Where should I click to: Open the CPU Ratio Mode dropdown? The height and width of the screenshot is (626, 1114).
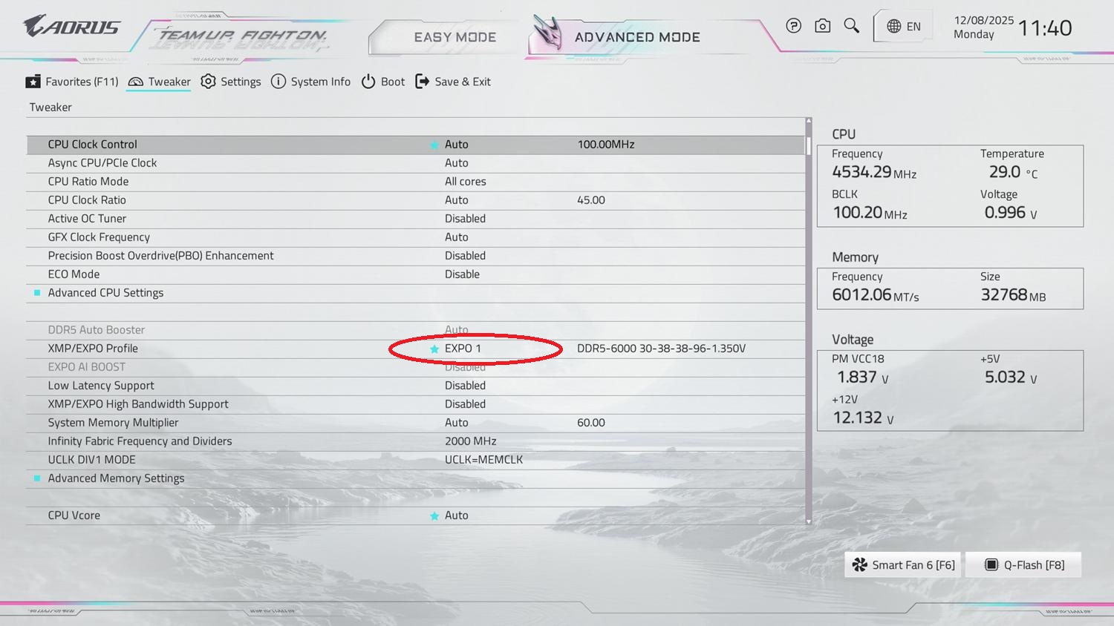point(465,182)
